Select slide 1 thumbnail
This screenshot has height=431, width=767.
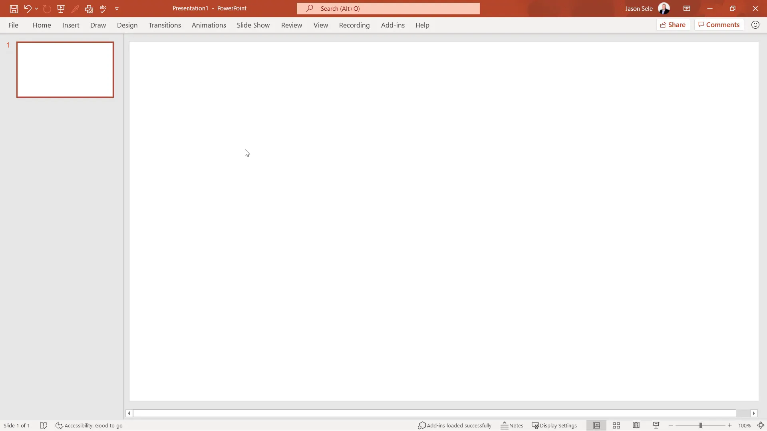click(65, 69)
